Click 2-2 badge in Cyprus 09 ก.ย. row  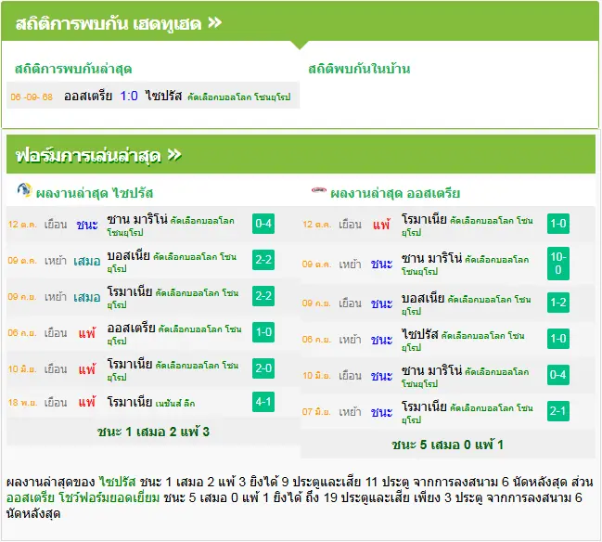(263, 296)
